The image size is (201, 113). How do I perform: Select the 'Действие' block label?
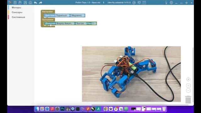click(x=50, y=15)
